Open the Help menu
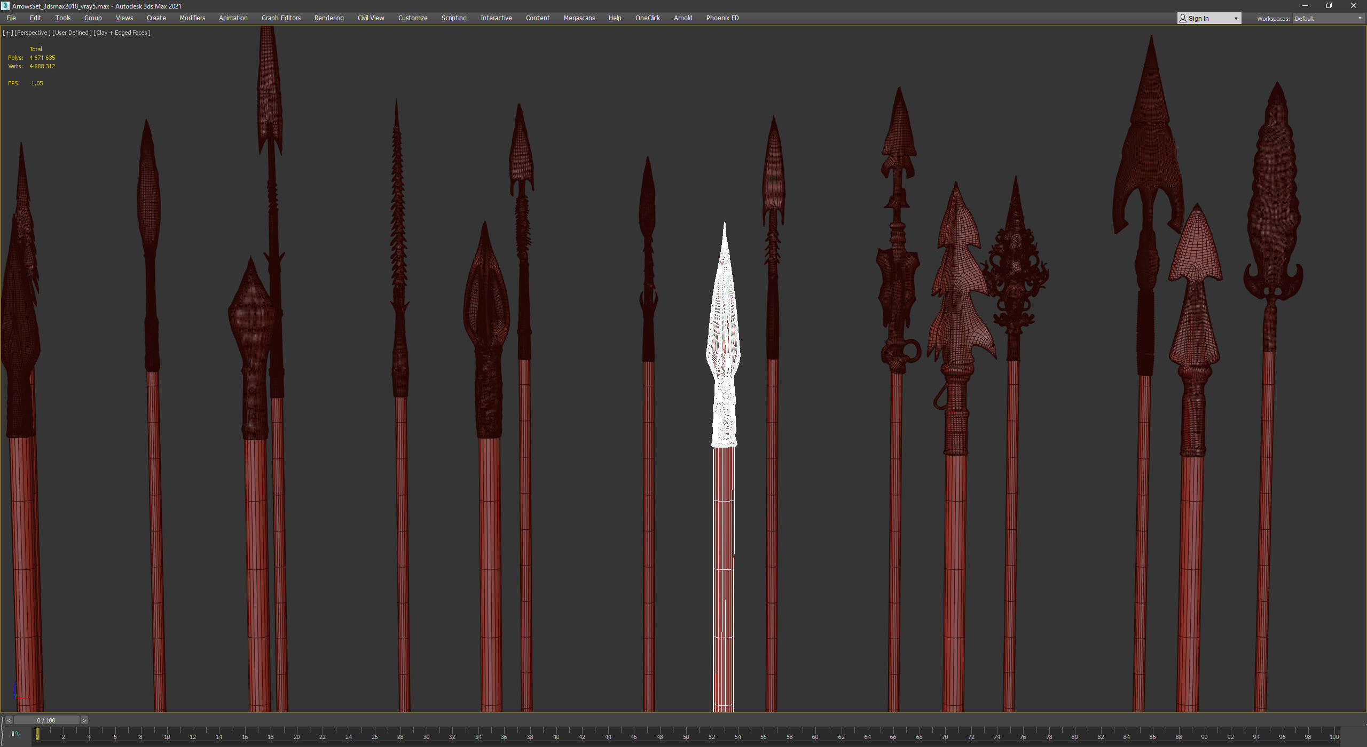The width and height of the screenshot is (1367, 747). [615, 18]
